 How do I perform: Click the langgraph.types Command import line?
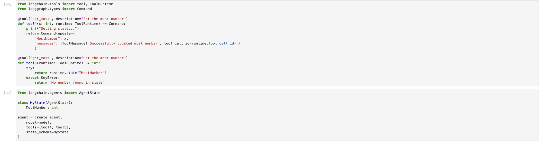[54, 9]
